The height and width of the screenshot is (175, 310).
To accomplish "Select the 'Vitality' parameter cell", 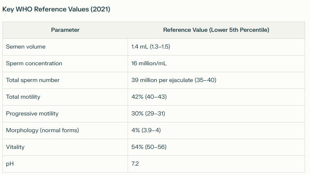I will point(15,147).
